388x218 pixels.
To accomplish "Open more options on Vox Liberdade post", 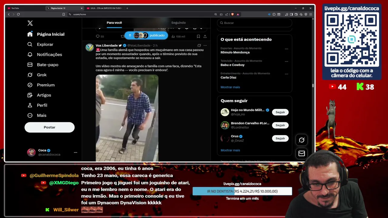I will coord(205,45).
